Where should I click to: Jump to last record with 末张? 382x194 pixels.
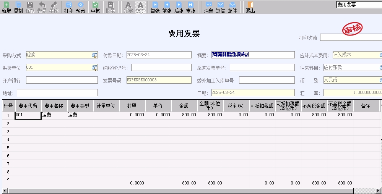tap(190, 7)
